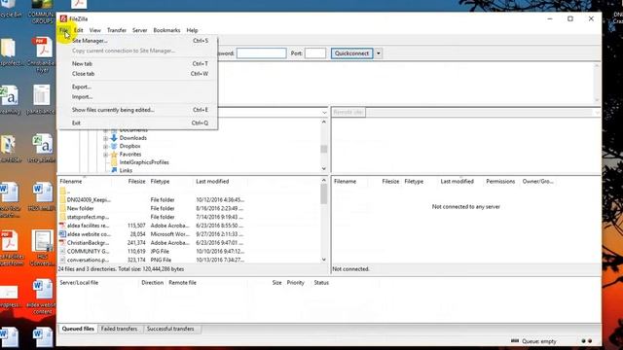623x350 pixels.
Task: Sort queue by Server/Local file column
Action: point(79,283)
